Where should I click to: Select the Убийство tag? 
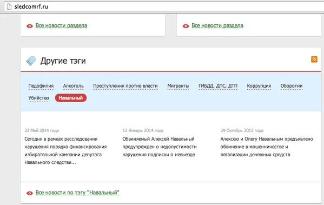point(38,98)
